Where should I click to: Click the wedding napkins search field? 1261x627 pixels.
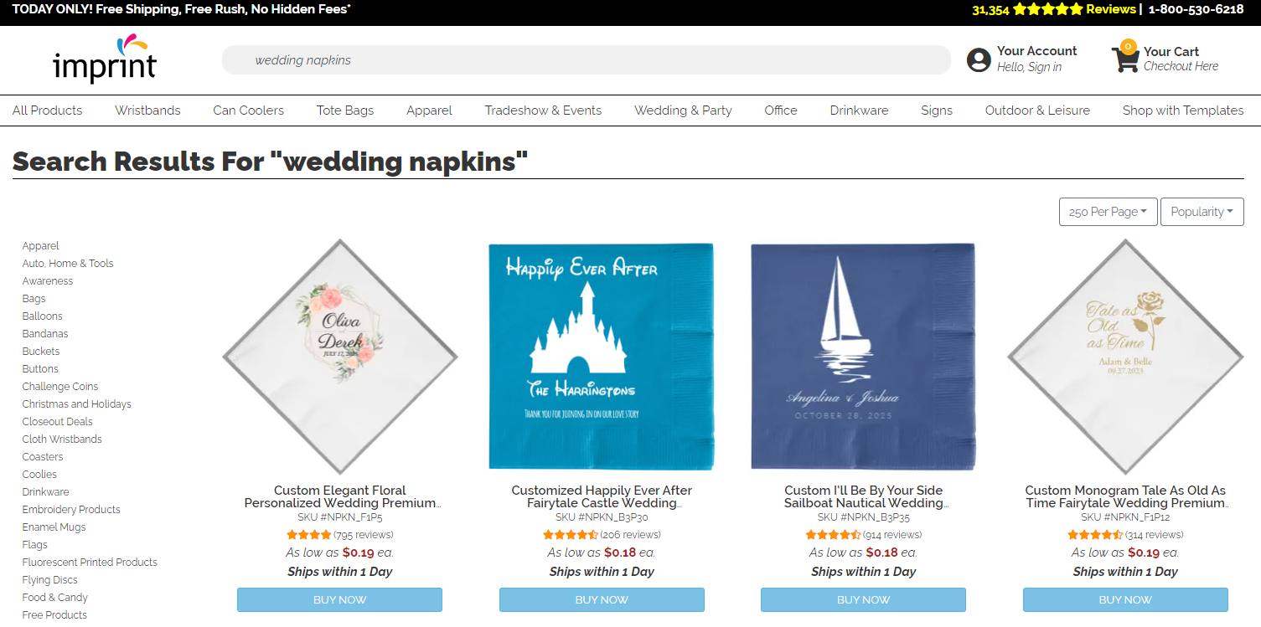coord(585,60)
